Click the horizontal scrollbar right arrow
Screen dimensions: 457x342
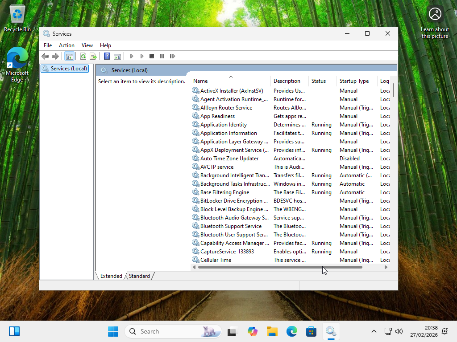386,267
